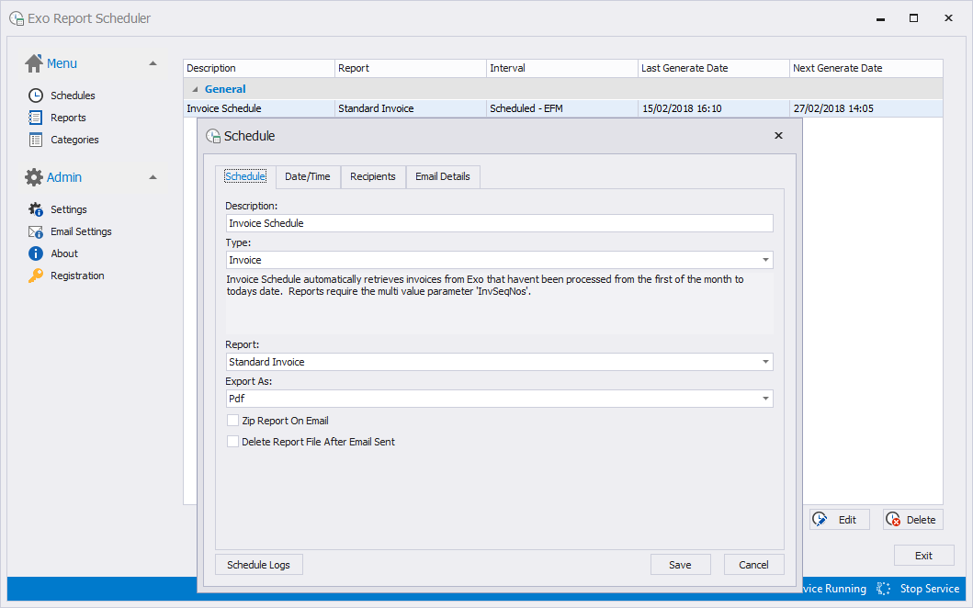Open Schedule Logs
The height and width of the screenshot is (608, 973).
point(258,565)
